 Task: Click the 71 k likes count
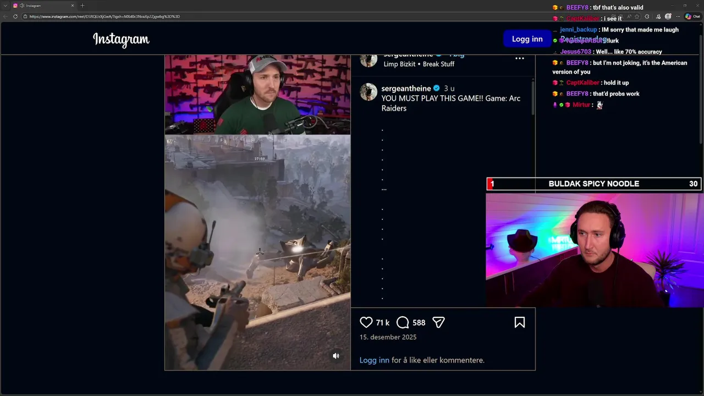(382, 323)
